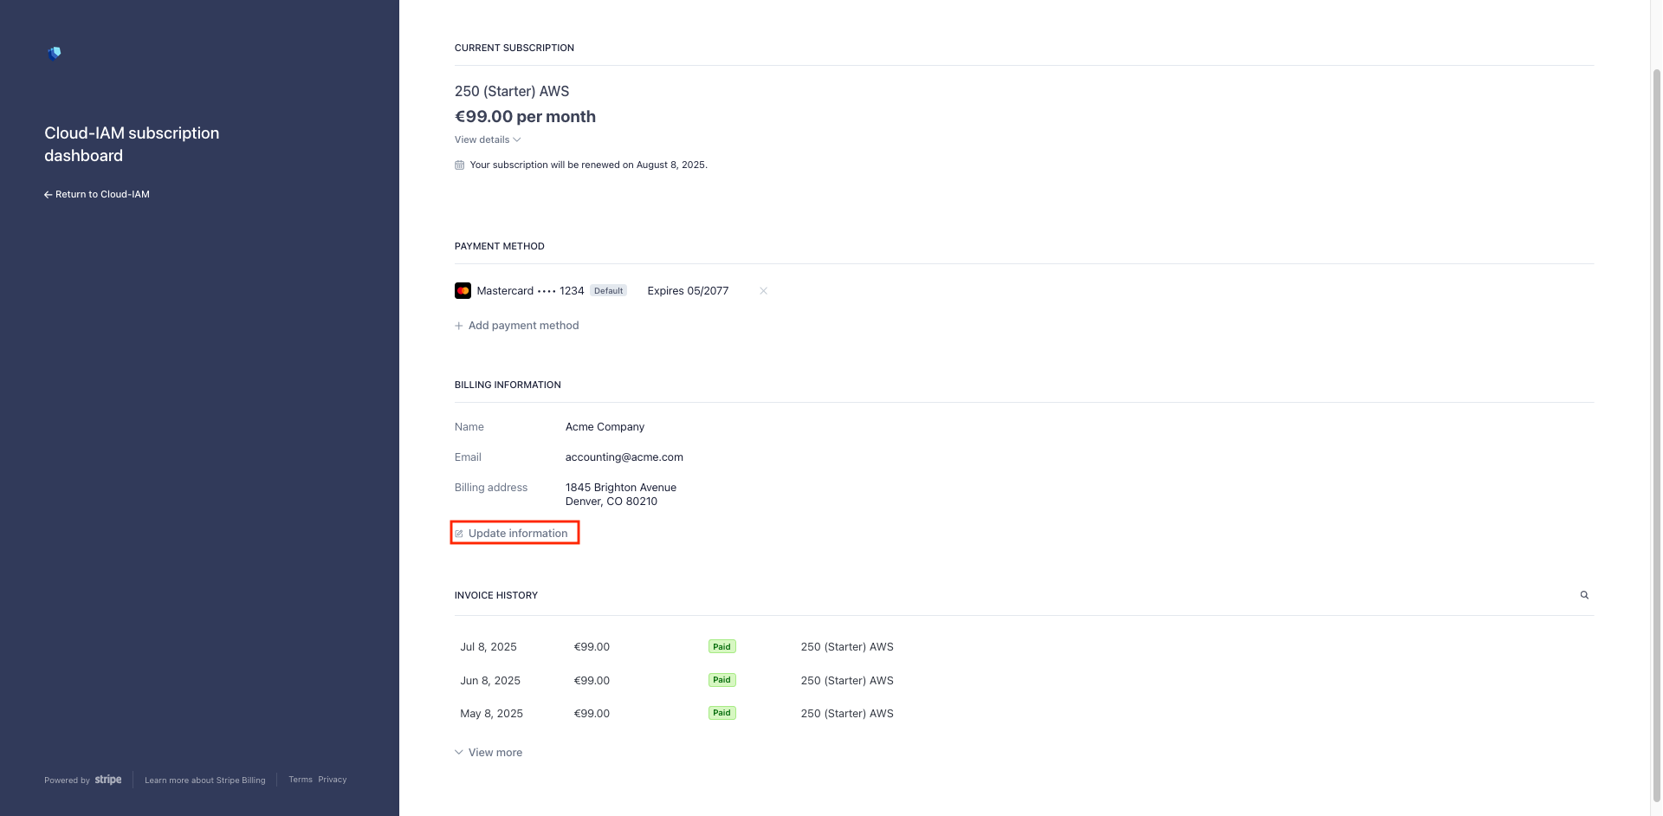Add payment method
This screenshot has height=816, width=1663.
click(x=517, y=326)
